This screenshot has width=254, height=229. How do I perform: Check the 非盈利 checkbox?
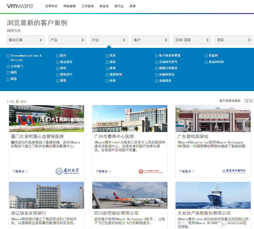pos(206,56)
